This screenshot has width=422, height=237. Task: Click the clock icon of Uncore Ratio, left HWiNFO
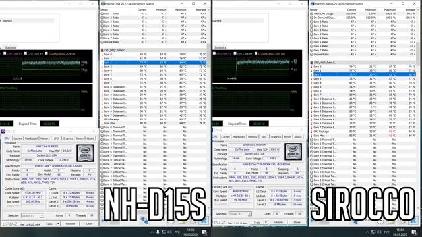point(102,42)
